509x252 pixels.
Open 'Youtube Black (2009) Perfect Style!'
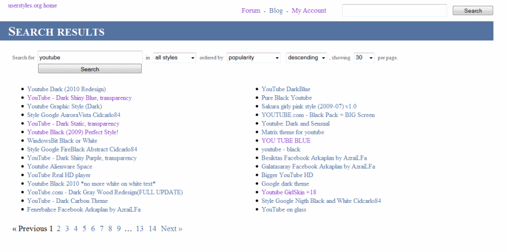click(73, 132)
